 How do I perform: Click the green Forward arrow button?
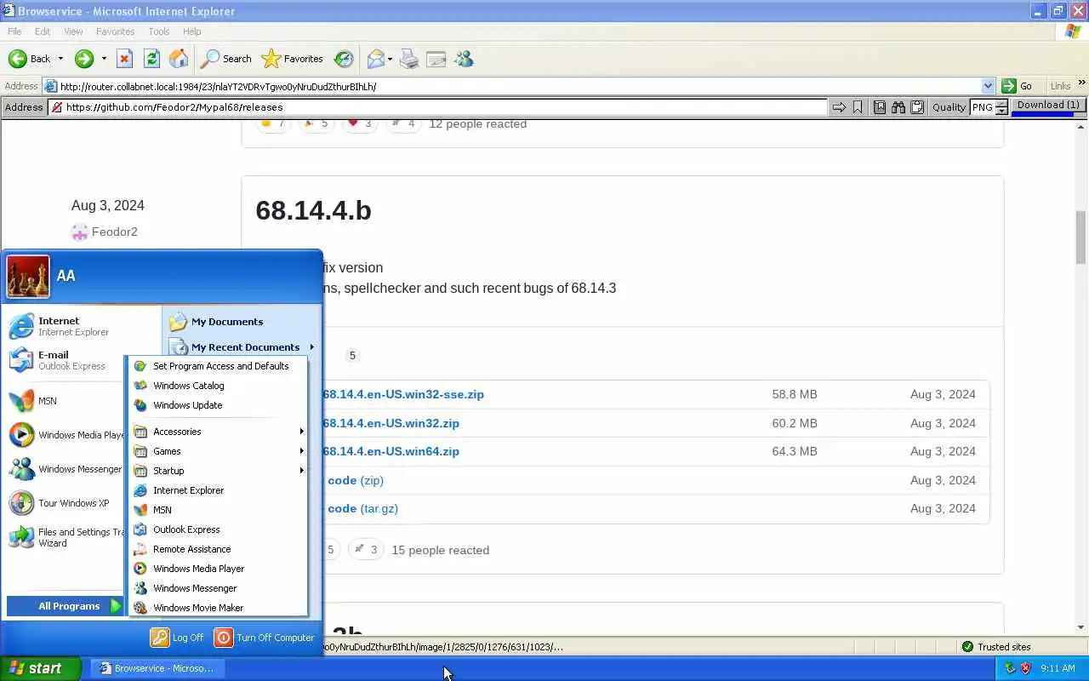(x=83, y=59)
